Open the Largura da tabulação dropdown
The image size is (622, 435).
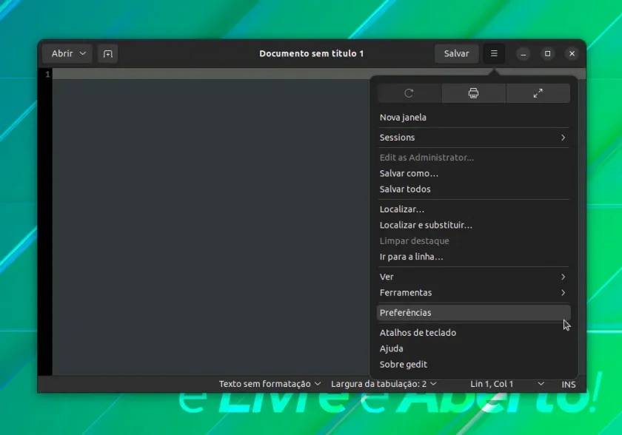coord(384,384)
